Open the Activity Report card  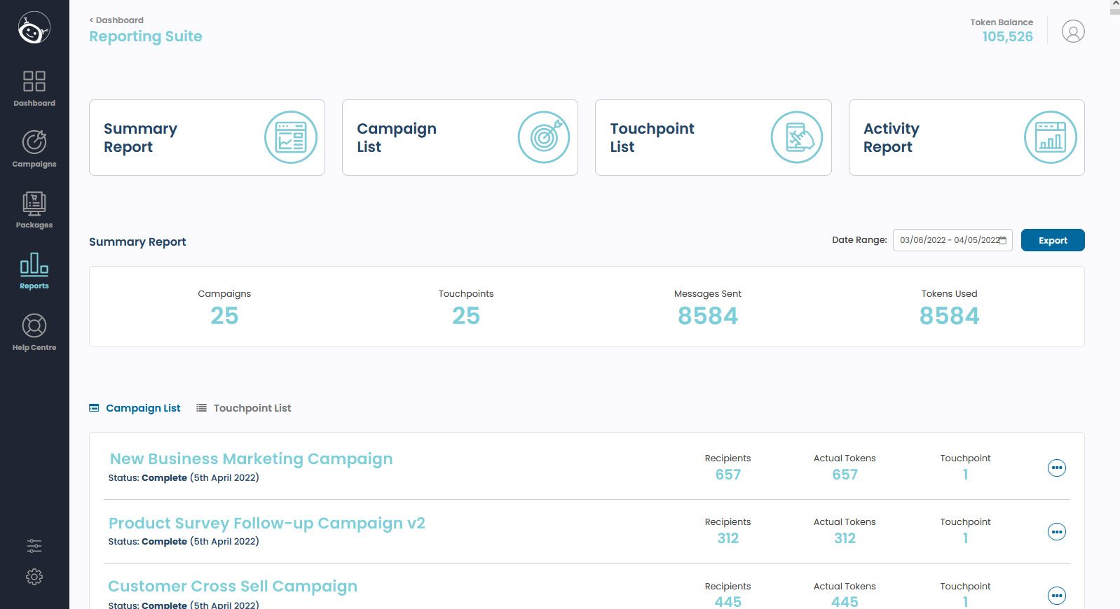tap(966, 138)
